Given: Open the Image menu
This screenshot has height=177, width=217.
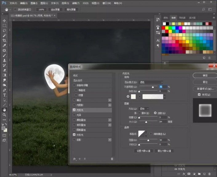Looking at the screenshot, I should pyautogui.click(x=34, y=3).
